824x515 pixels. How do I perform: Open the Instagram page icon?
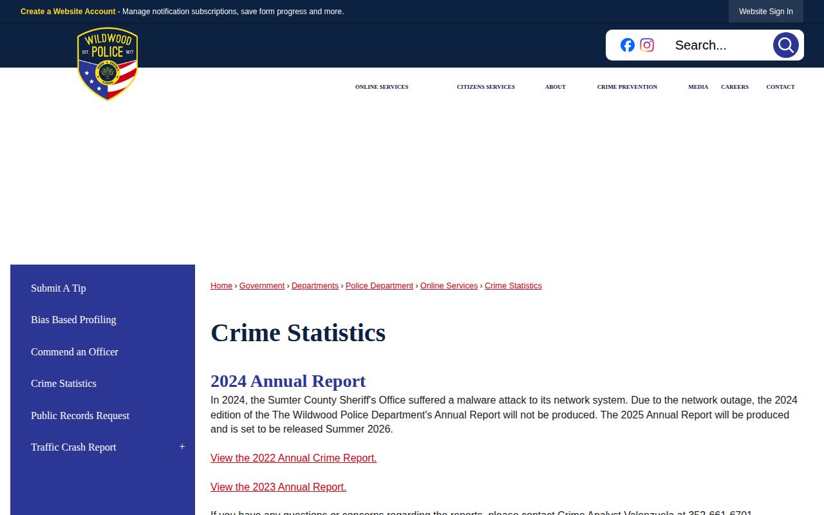647,45
